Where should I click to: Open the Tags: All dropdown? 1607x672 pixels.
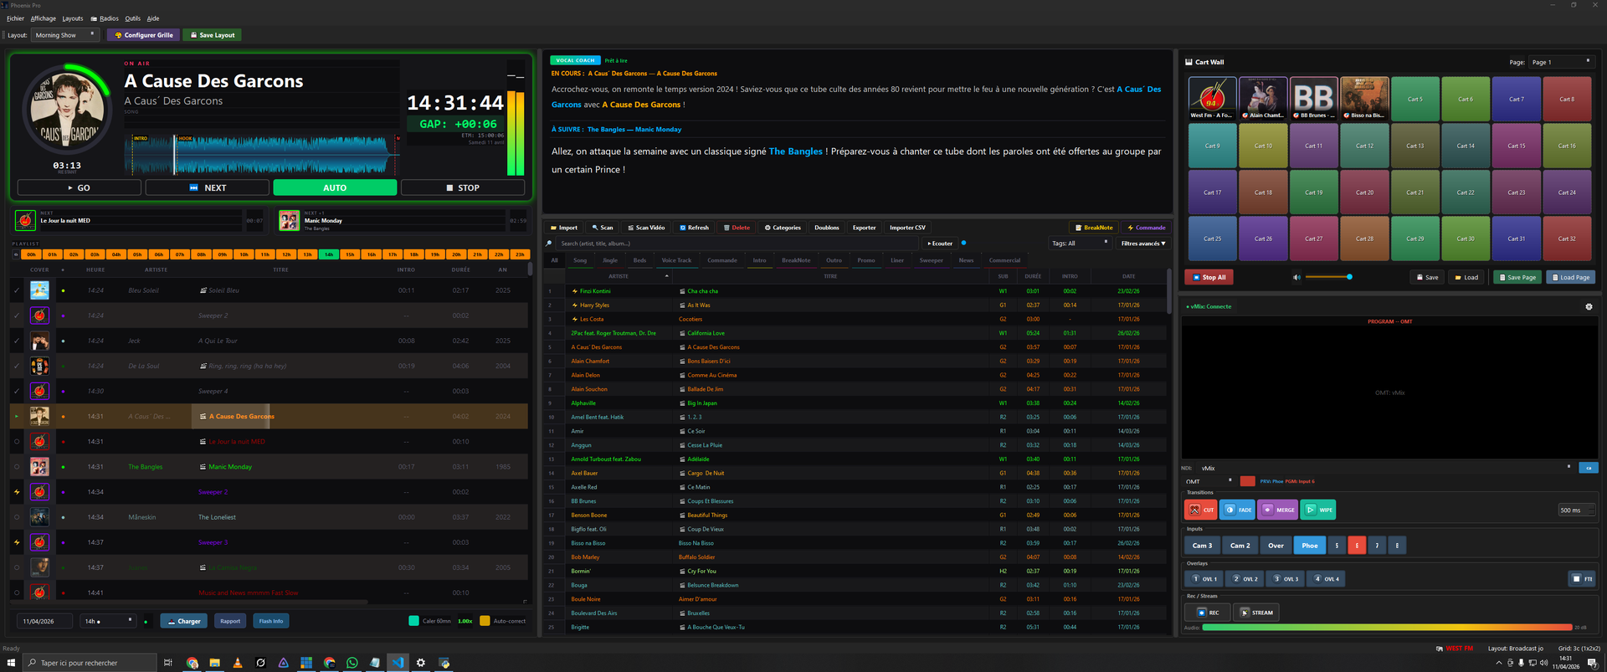pos(1080,244)
